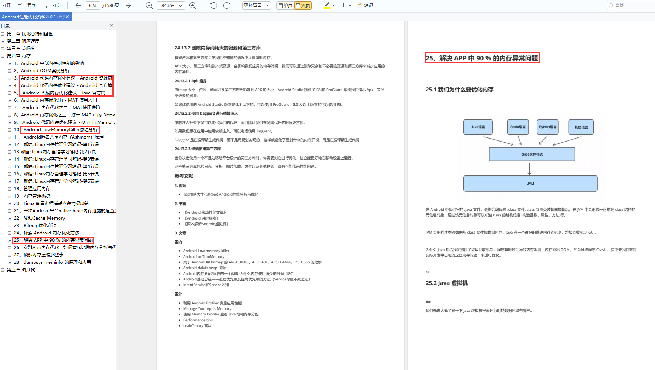Open outline entry 5、Java 官方篇
Image resolution: width=655 pixels, height=370 pixels.
[x=60, y=93]
